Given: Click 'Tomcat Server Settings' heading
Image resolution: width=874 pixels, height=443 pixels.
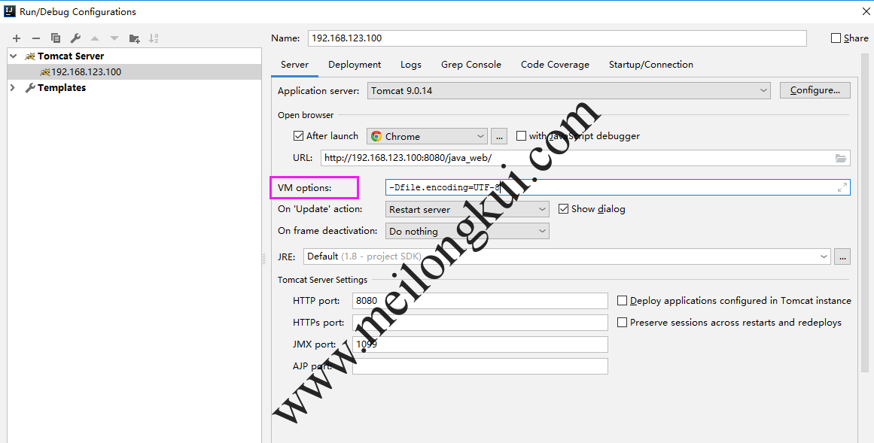Looking at the screenshot, I should (x=323, y=280).
